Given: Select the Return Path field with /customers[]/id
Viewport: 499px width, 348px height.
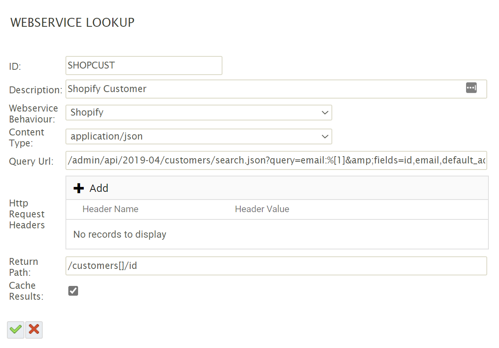Looking at the screenshot, I should pos(276,266).
